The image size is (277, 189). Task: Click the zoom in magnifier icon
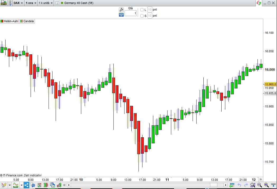266,185
